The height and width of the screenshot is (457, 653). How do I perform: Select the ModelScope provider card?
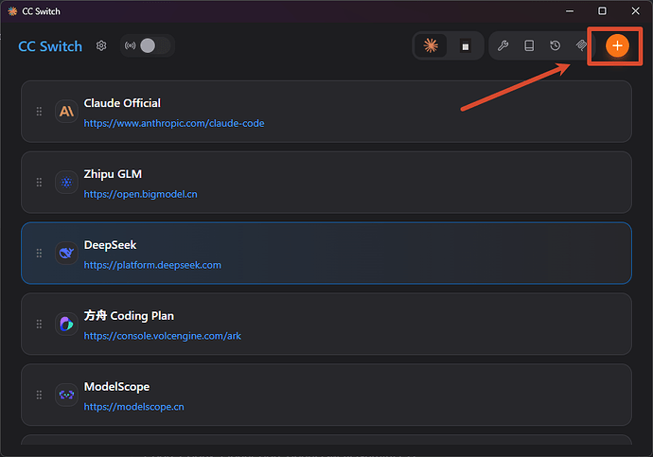click(326, 395)
